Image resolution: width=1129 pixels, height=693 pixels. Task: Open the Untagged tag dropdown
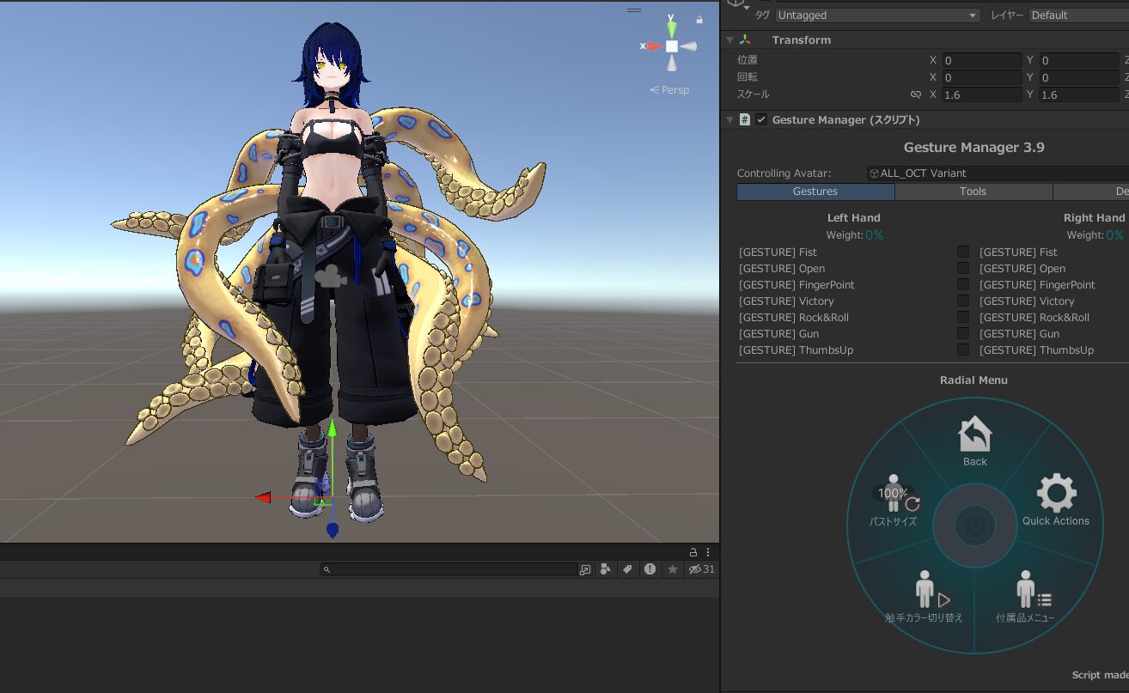point(877,15)
